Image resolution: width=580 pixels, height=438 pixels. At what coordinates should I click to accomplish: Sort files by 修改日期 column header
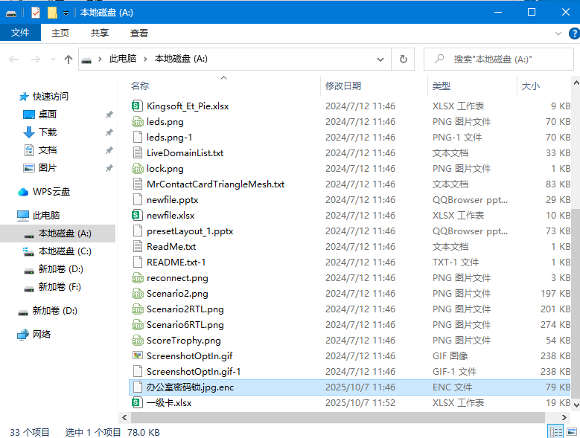tap(343, 86)
